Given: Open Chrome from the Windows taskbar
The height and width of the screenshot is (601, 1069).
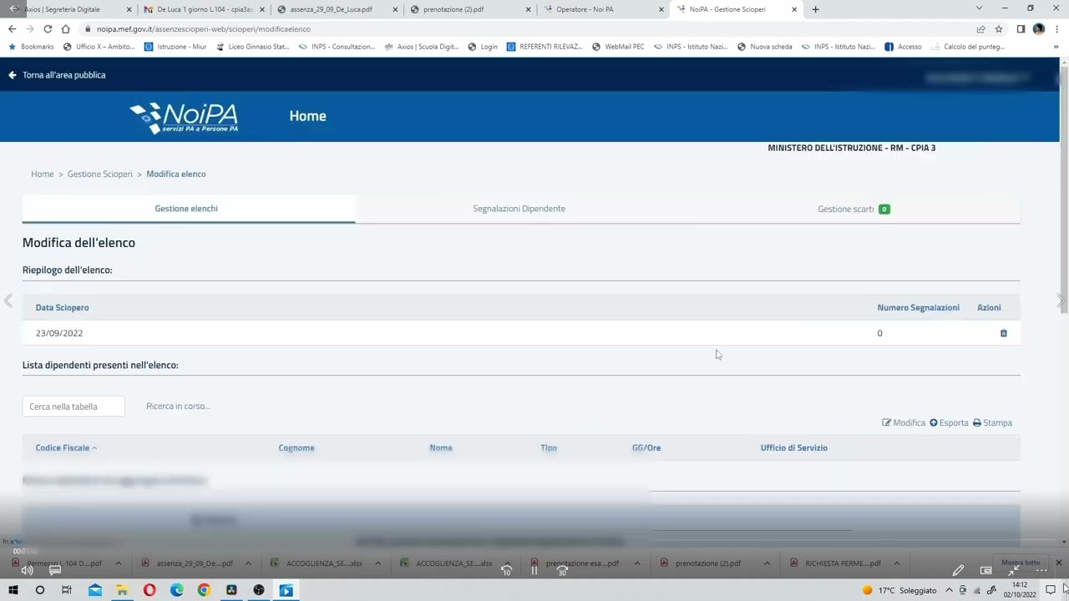Looking at the screenshot, I should 204,590.
